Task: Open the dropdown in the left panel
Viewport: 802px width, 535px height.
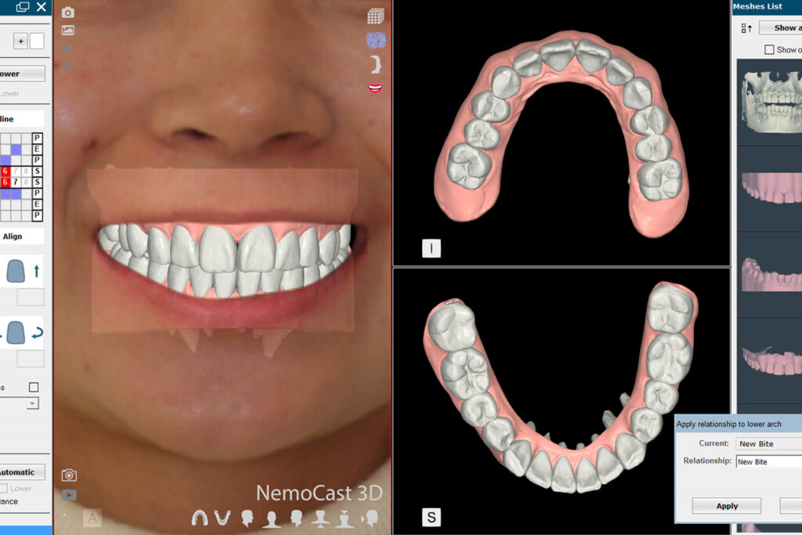Action: point(32,403)
